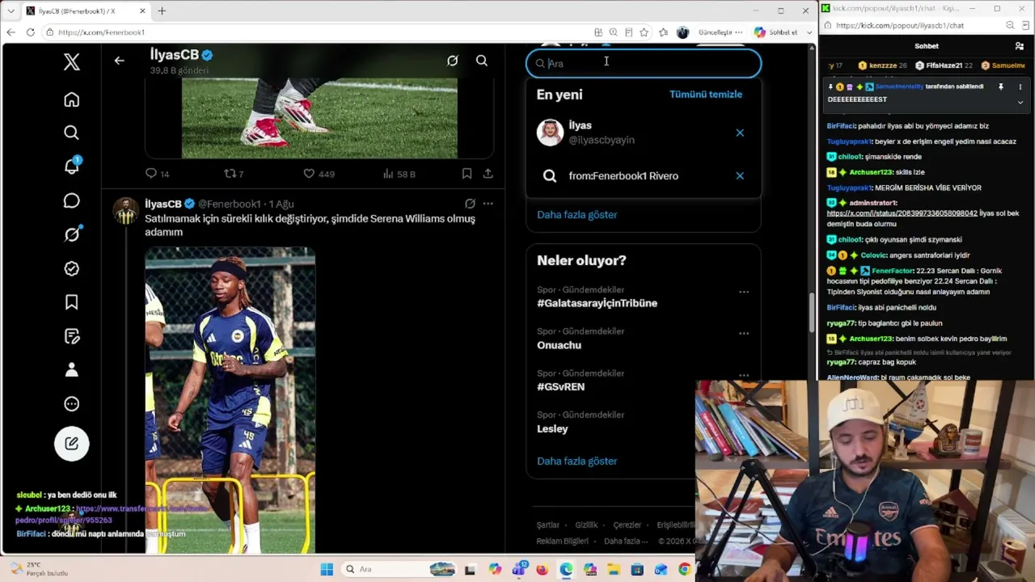This screenshot has height=582, width=1035.
Task: Open Reklam Bilgileri footer link
Action: tap(563, 542)
